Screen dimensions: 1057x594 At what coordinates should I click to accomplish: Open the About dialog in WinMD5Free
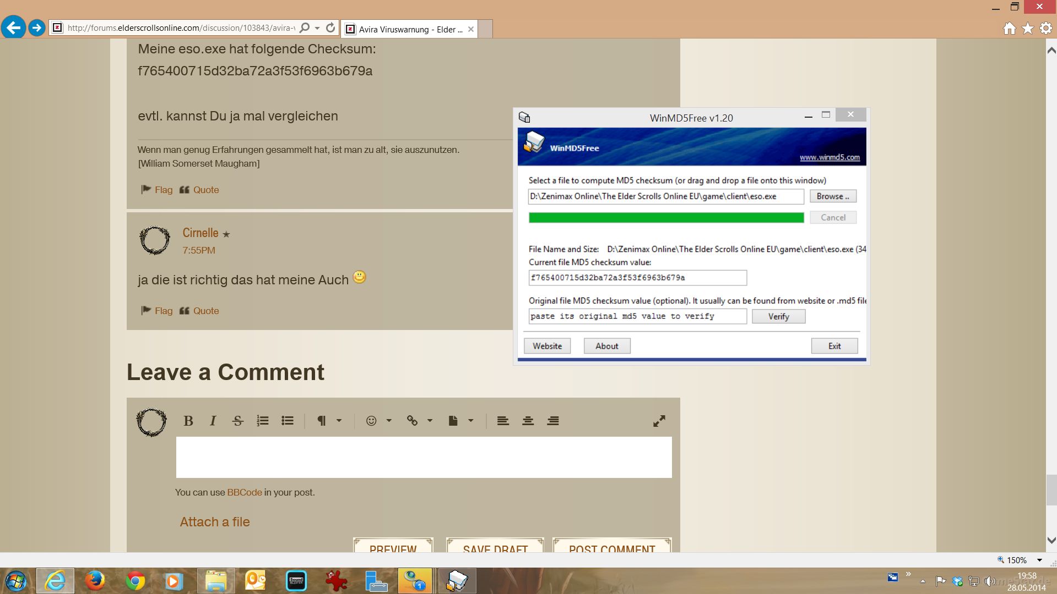click(x=606, y=346)
